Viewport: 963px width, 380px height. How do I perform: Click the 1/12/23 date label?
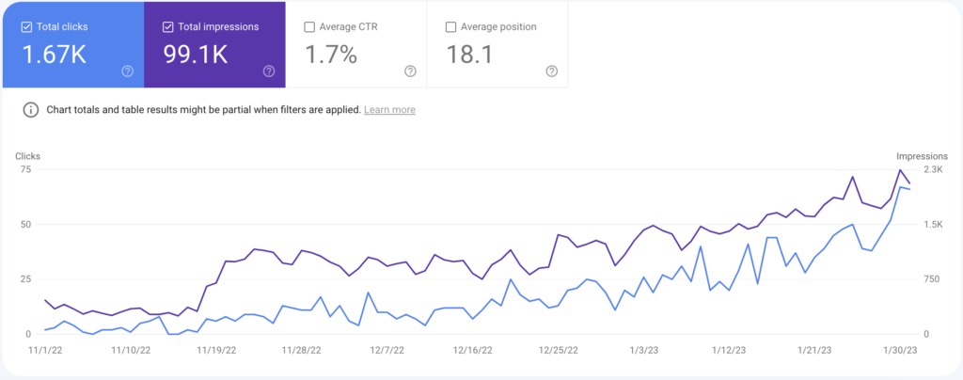coord(730,350)
